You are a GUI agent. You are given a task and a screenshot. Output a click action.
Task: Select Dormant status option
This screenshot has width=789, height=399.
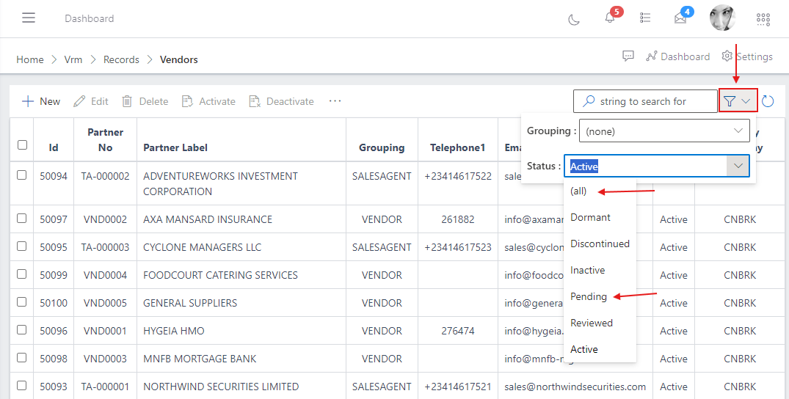[600, 217]
